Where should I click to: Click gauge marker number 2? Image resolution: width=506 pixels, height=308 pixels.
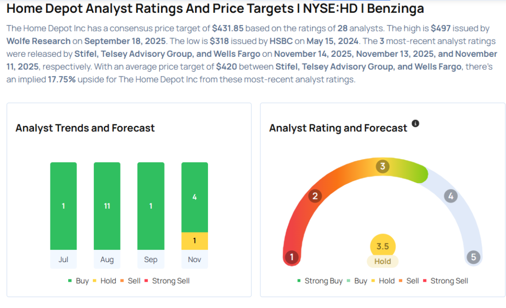click(314, 196)
